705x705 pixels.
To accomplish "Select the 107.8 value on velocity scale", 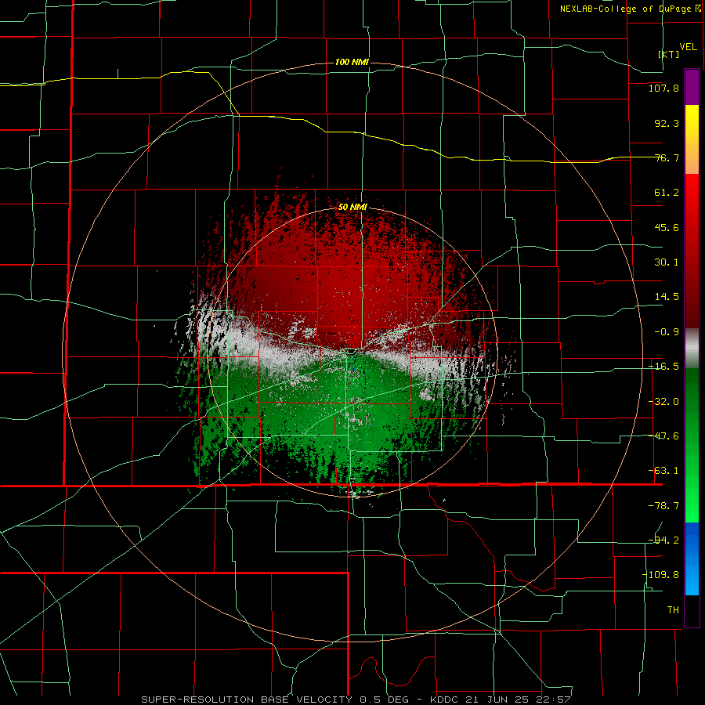I will point(663,88).
